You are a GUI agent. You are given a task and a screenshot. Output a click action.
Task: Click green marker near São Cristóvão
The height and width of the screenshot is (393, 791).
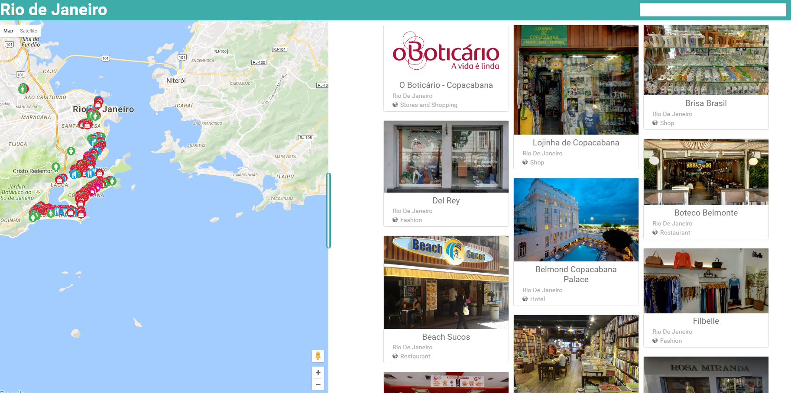[23, 89]
